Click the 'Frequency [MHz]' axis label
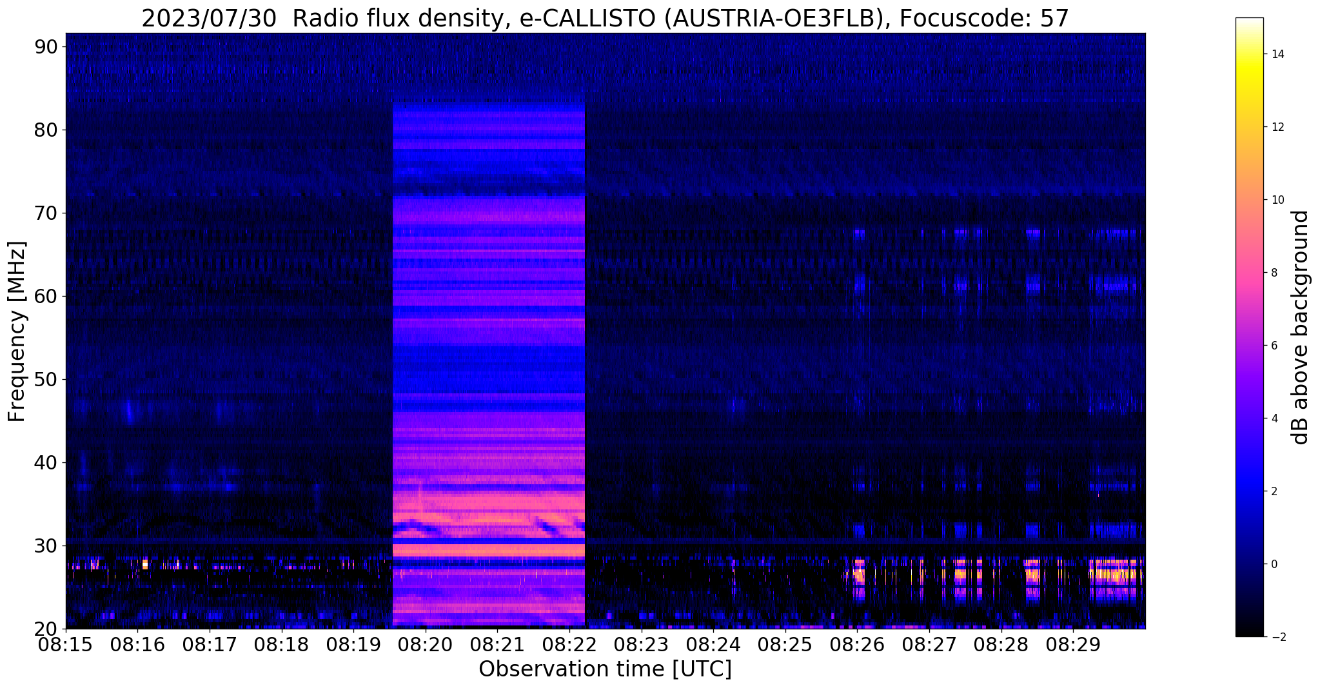Image resolution: width=1320 pixels, height=688 pixels. [17, 331]
